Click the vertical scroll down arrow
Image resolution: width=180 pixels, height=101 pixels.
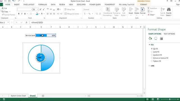click(144, 93)
